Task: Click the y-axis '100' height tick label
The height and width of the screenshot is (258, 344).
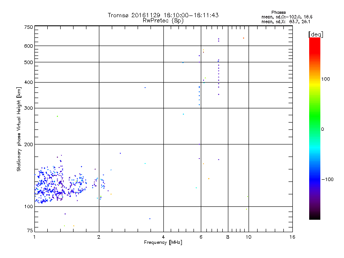Action: 28,207
